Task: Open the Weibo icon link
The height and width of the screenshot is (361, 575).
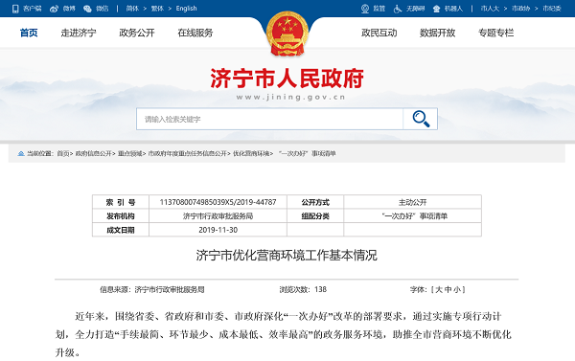Action: pos(54,9)
